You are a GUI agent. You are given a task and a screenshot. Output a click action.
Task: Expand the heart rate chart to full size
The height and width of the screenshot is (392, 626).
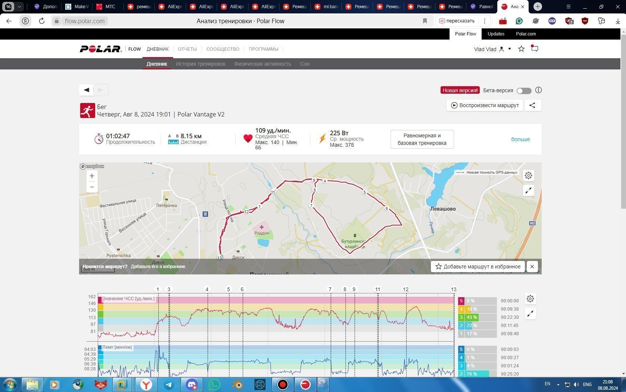[x=530, y=314]
